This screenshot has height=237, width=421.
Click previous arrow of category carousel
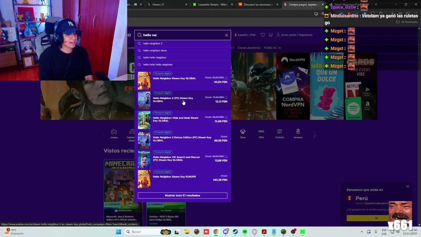[103, 135]
